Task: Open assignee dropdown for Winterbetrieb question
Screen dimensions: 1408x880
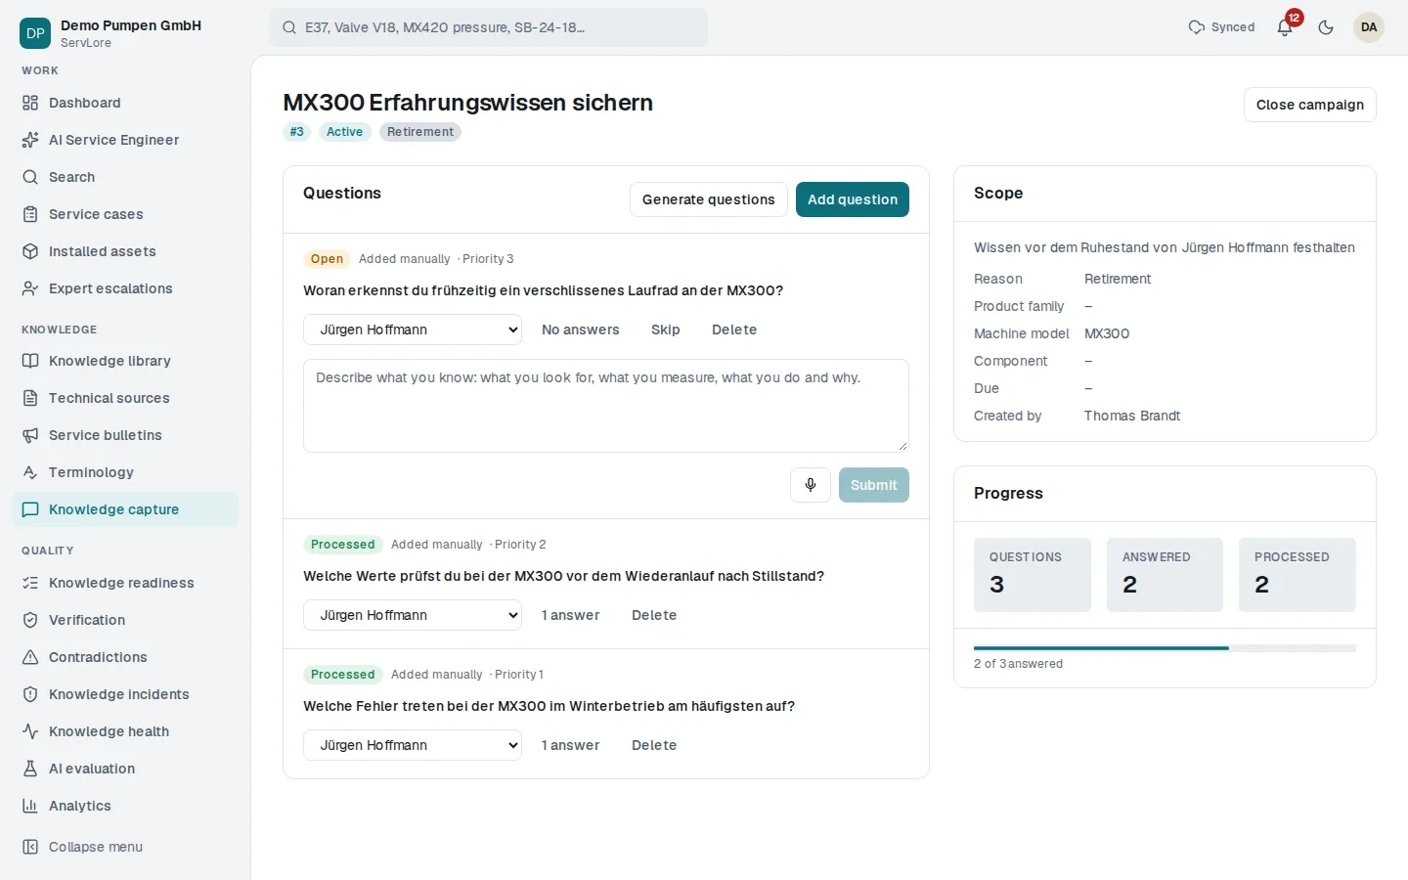Action: pyautogui.click(x=413, y=745)
